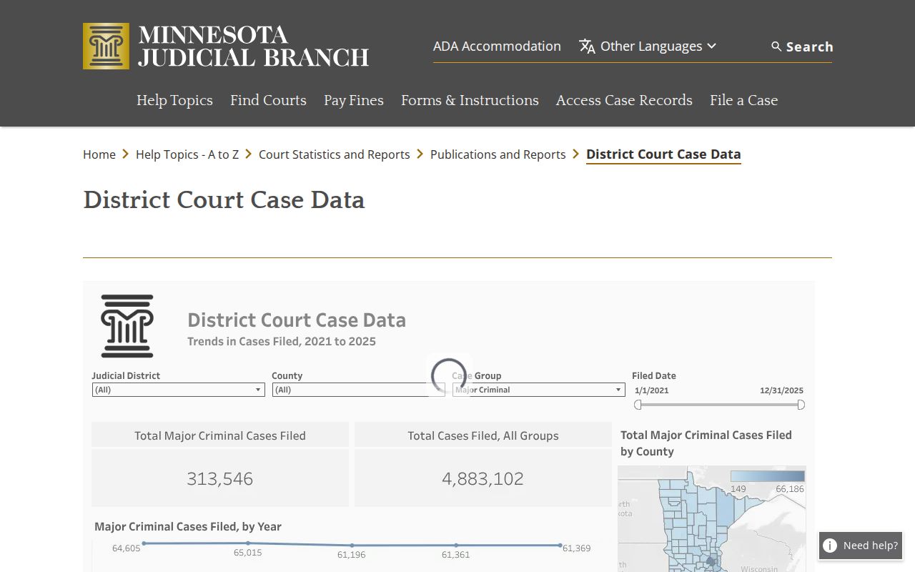915x572 pixels.
Task: Open the Find Courts menu
Action: [268, 100]
